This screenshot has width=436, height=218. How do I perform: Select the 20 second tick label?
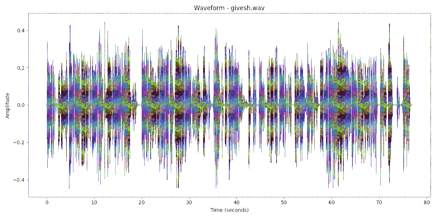pos(142,202)
